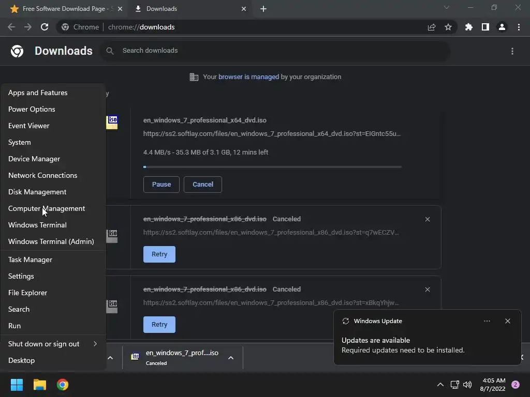The image size is (530, 397).
Task: Remove first canceled x86 download from list
Action: (x=427, y=219)
